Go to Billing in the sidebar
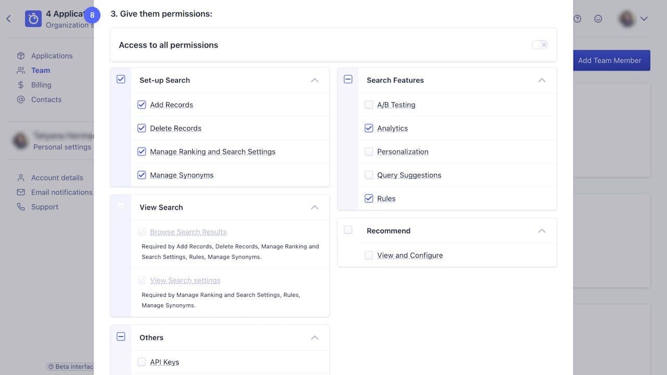The width and height of the screenshot is (667, 375). tap(41, 85)
